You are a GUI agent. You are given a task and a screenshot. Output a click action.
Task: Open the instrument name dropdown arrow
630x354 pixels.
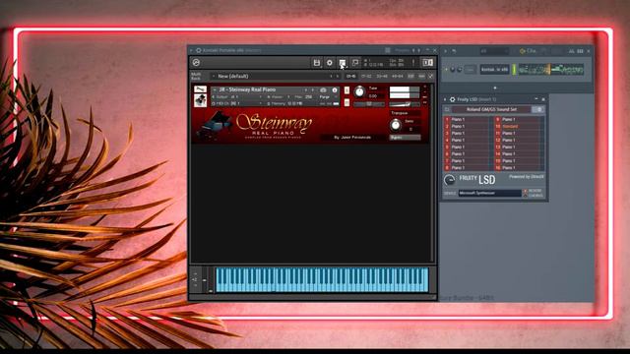[215, 89]
